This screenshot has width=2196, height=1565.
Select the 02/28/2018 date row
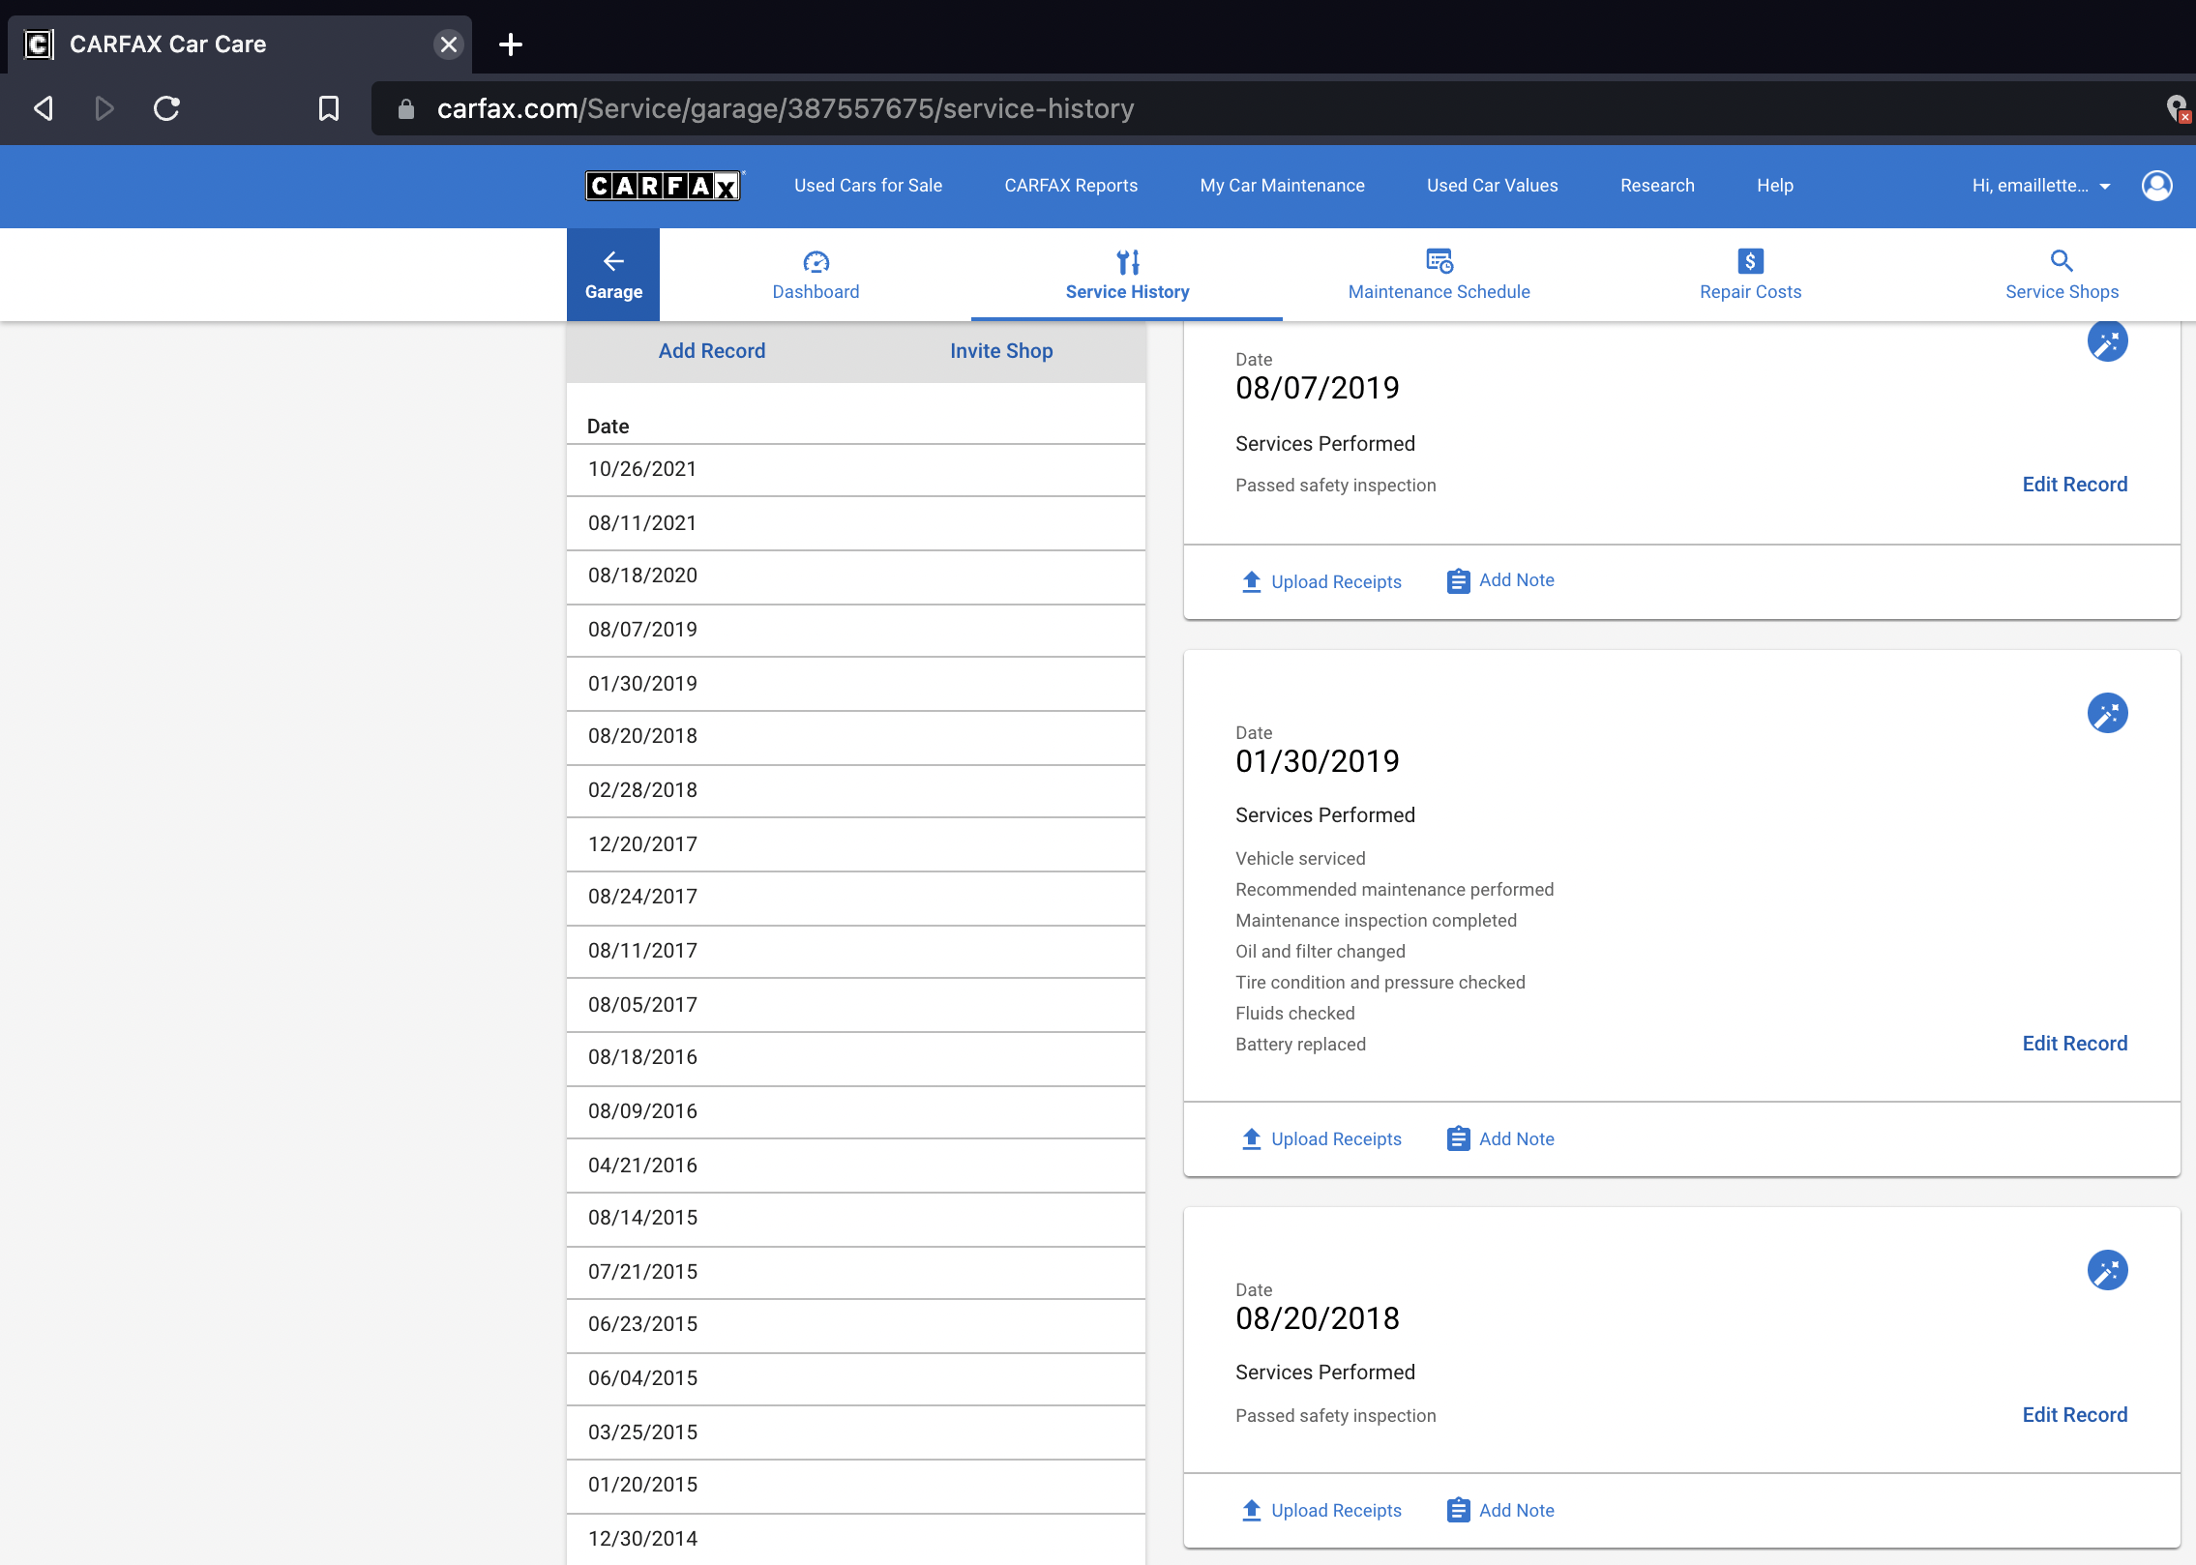tap(856, 791)
